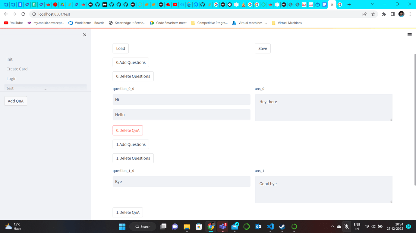416x233 pixels.
Task: Expand the test dropdown in the sidebar
Action: tap(46, 89)
